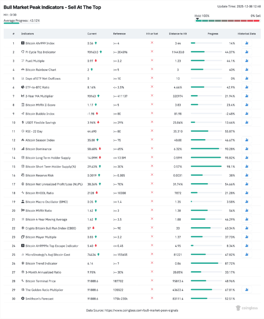Viewport: 264px width, 319px height.
Task: Click the Historical Data column header
Action: tap(247, 34)
